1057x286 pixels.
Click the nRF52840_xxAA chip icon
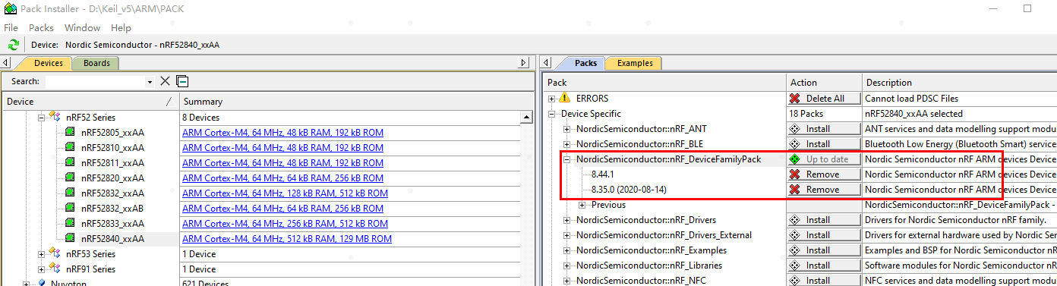tap(70, 239)
